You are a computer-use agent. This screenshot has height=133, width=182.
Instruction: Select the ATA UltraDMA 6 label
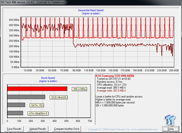[x=38, y=113]
